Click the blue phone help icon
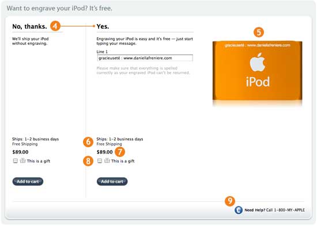This screenshot has width=317, height=226. [x=239, y=210]
